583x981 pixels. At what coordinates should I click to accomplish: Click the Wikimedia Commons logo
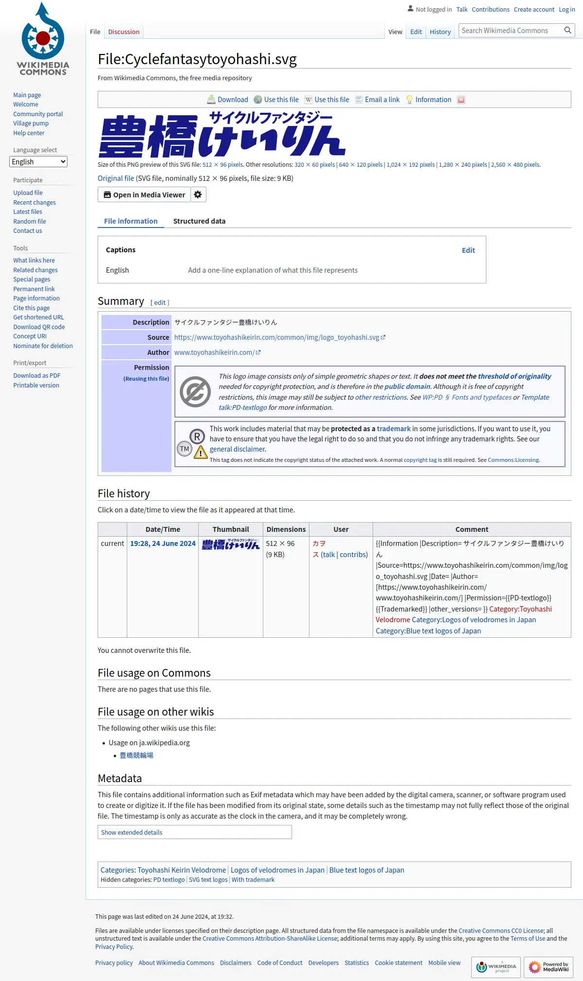click(43, 39)
